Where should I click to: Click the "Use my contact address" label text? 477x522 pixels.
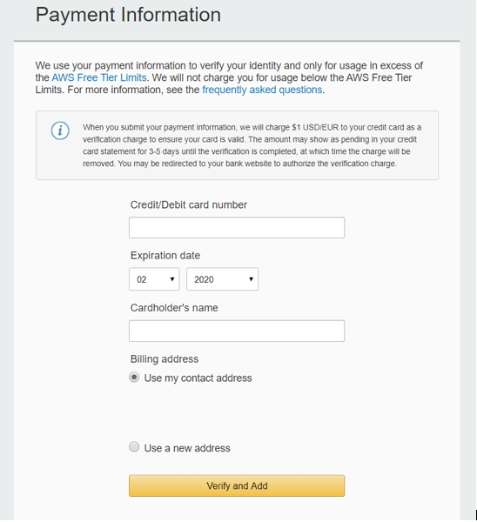[198, 378]
